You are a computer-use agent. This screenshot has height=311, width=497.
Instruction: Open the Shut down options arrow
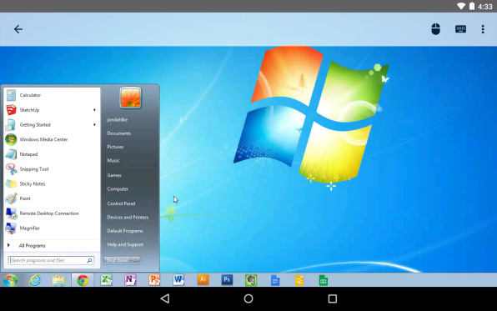click(136, 260)
